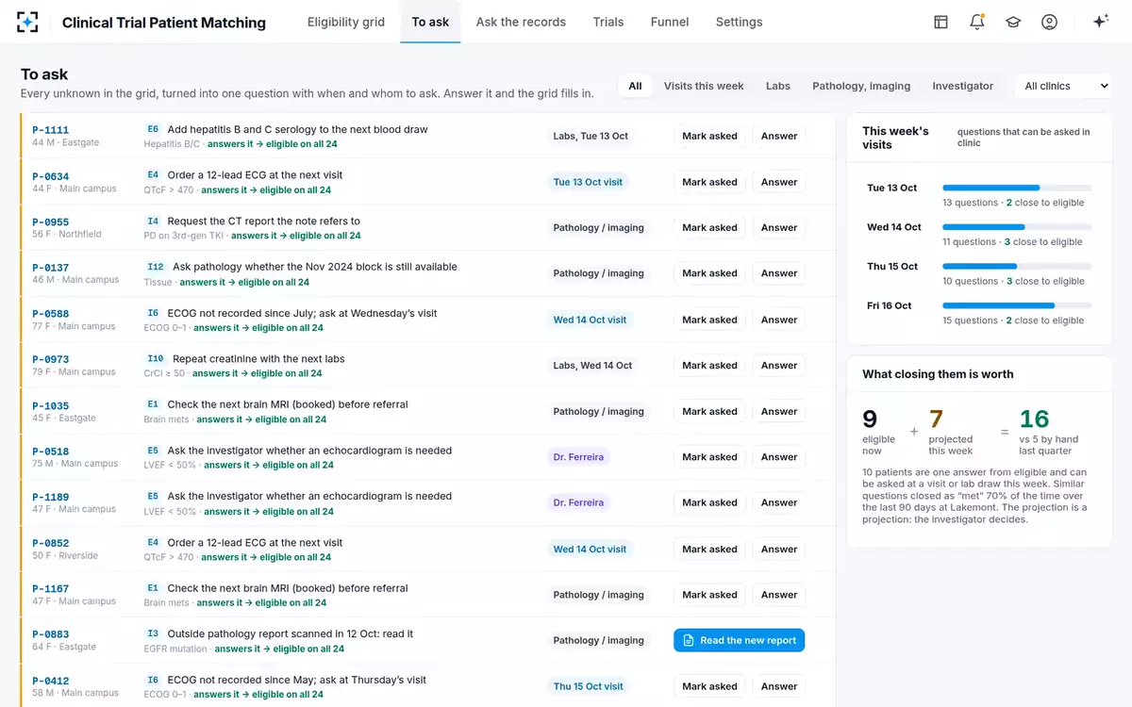This screenshot has width=1132, height=707.
Task: Mark asked for patient P-0137
Action: 709,273
